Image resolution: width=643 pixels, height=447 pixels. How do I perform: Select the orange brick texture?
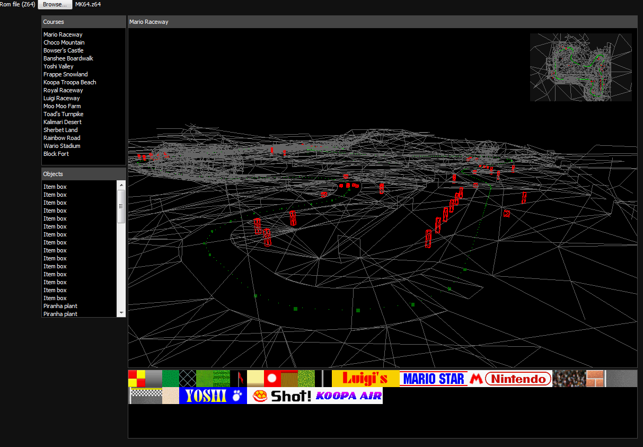(595, 379)
